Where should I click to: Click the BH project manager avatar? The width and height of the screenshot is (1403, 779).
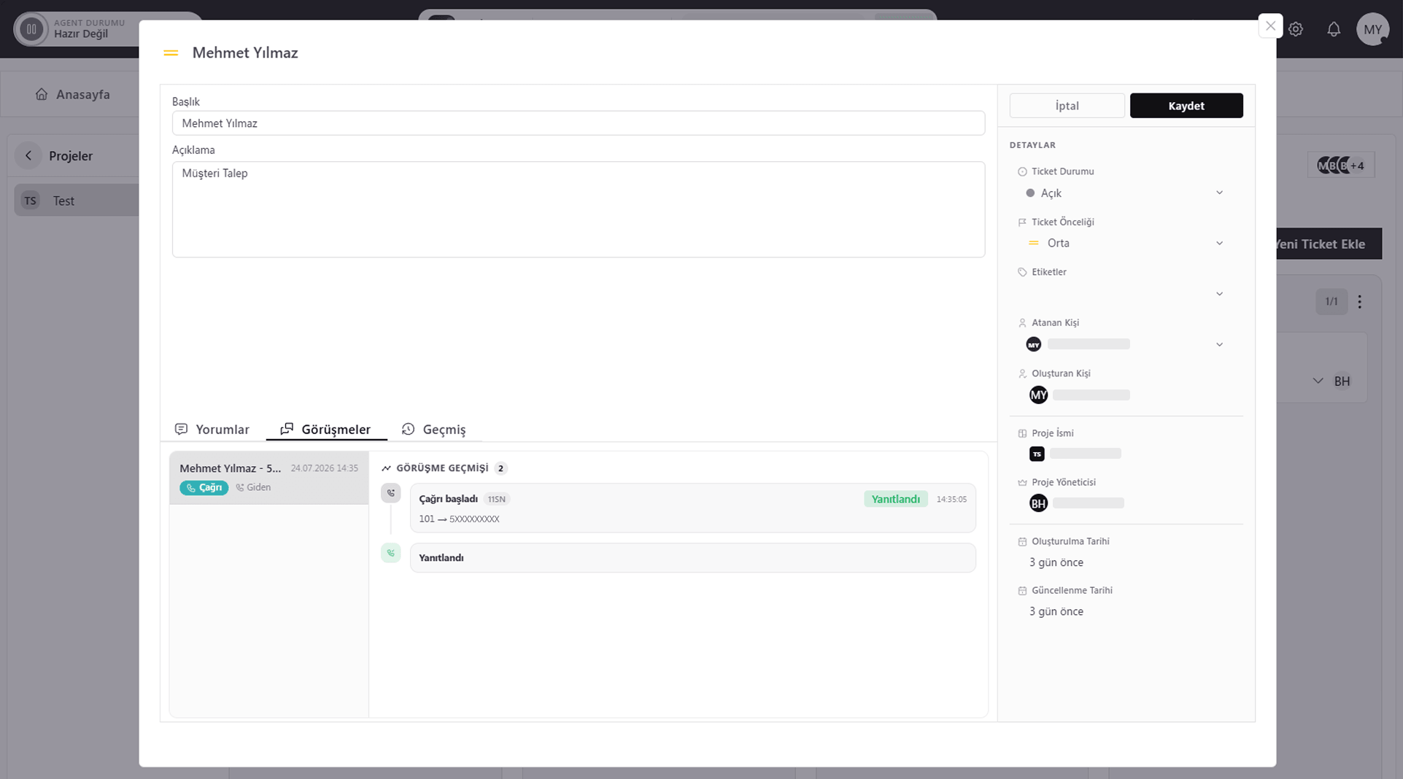pos(1038,503)
